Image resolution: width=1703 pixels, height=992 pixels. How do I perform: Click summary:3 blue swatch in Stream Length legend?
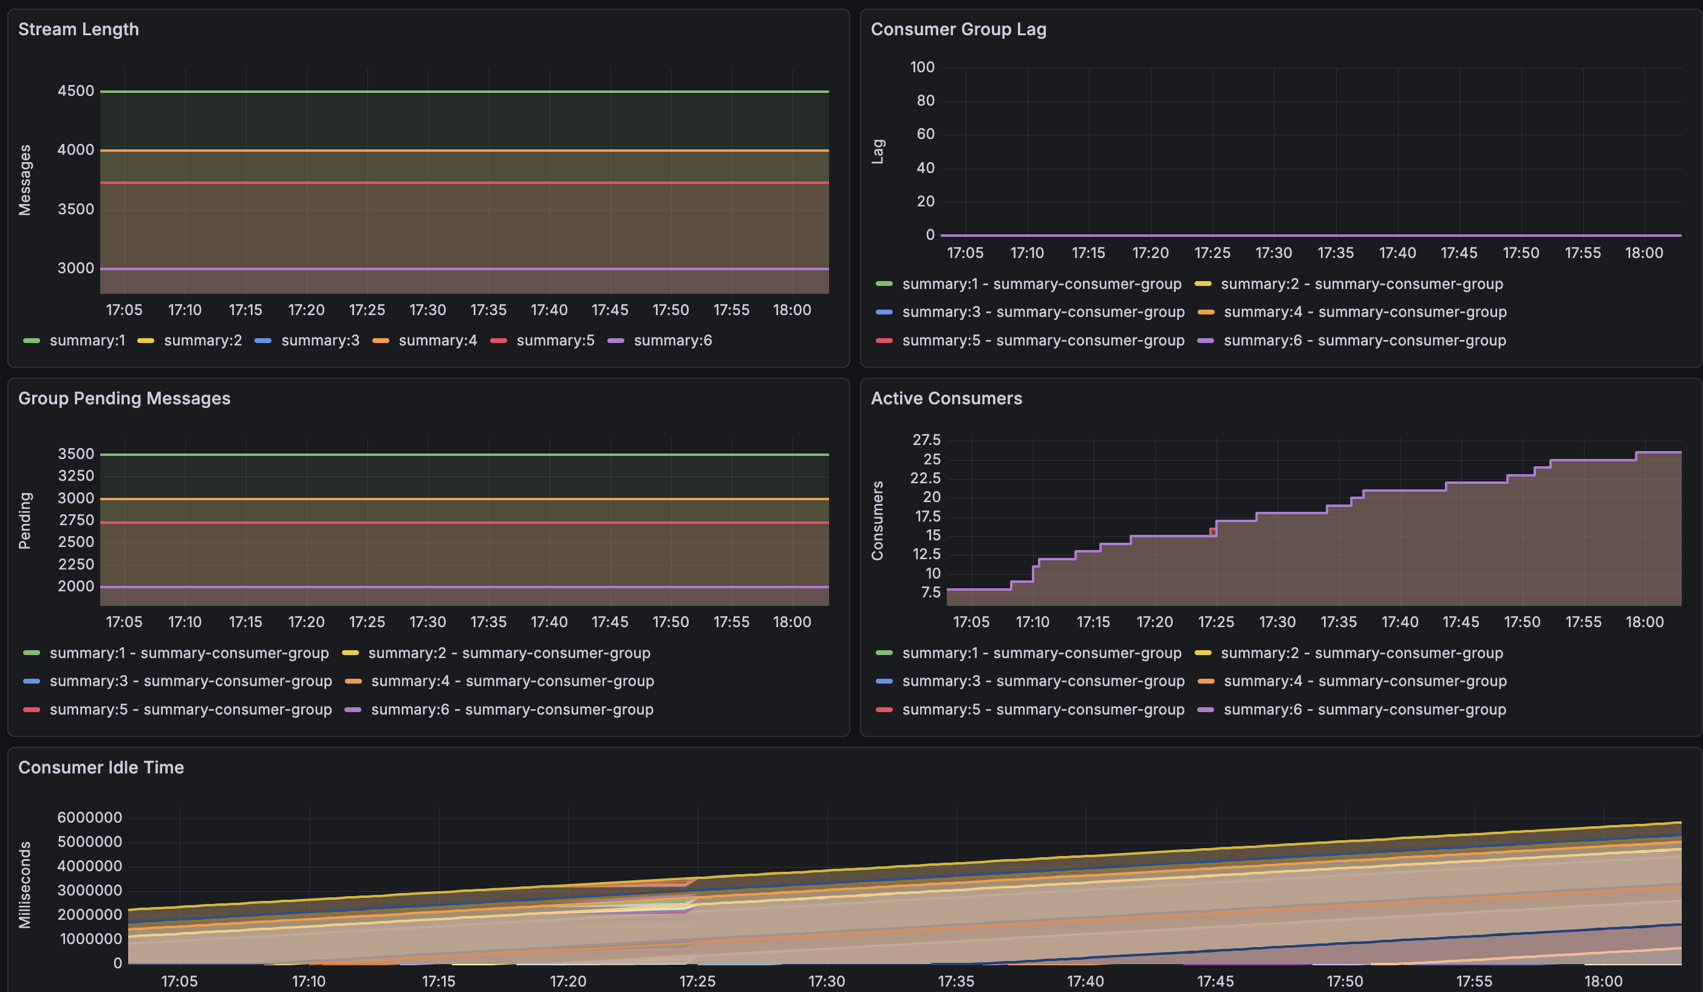click(263, 341)
